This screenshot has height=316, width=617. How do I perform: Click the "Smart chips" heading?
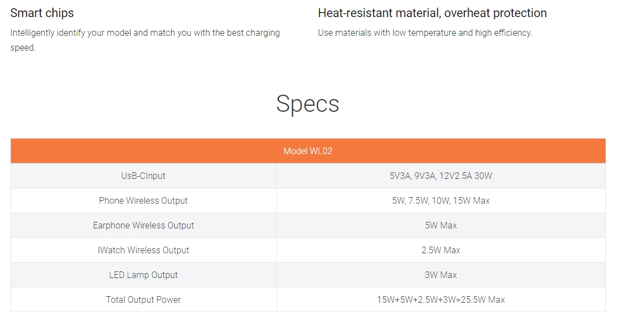(x=42, y=13)
